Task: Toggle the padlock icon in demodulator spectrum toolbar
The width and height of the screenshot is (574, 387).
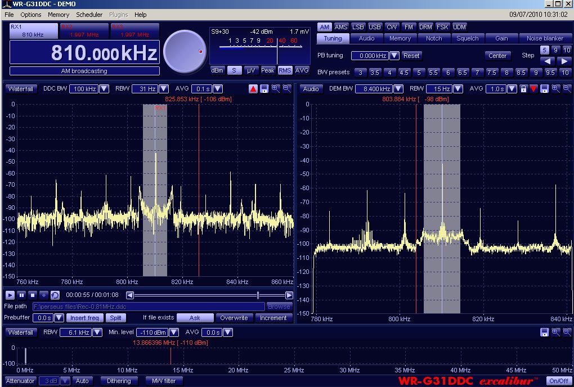Action: click(x=523, y=88)
